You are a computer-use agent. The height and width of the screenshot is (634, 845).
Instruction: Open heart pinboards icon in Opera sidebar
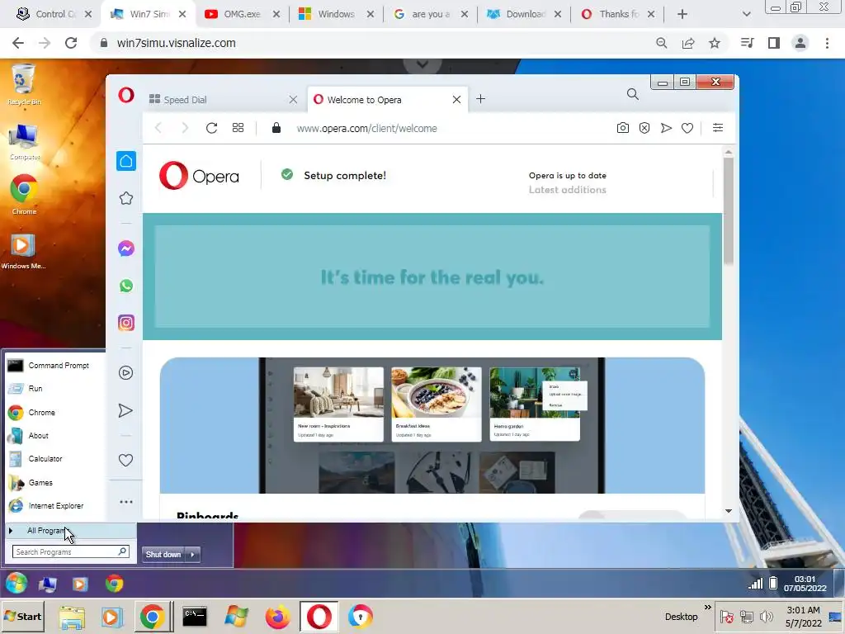point(125,460)
